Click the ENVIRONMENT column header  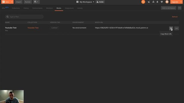pyautogui.click(x=78, y=22)
